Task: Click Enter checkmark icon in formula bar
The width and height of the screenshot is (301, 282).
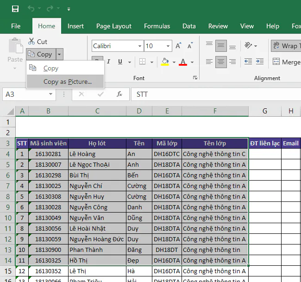Action: point(100,94)
